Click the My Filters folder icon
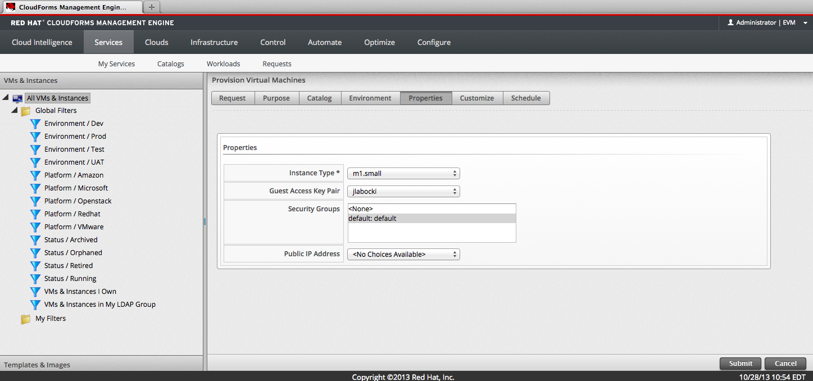813x381 pixels. coord(26,319)
